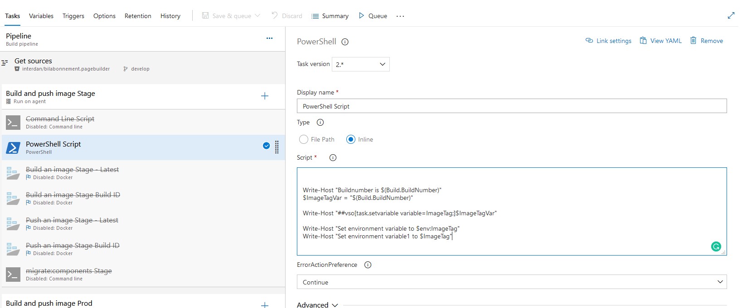The width and height of the screenshot is (742, 308).
Task: Click Docker icon of Push an image Stage Build ID
Action: 13,249
